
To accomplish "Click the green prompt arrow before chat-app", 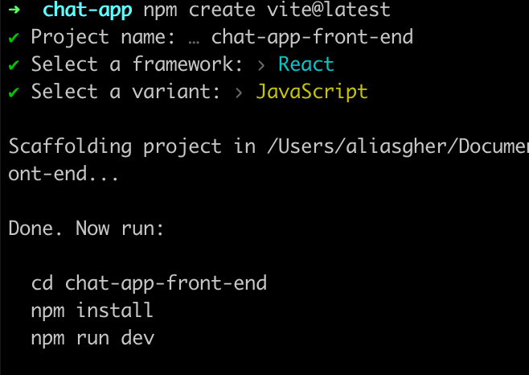I will tap(14, 9).
